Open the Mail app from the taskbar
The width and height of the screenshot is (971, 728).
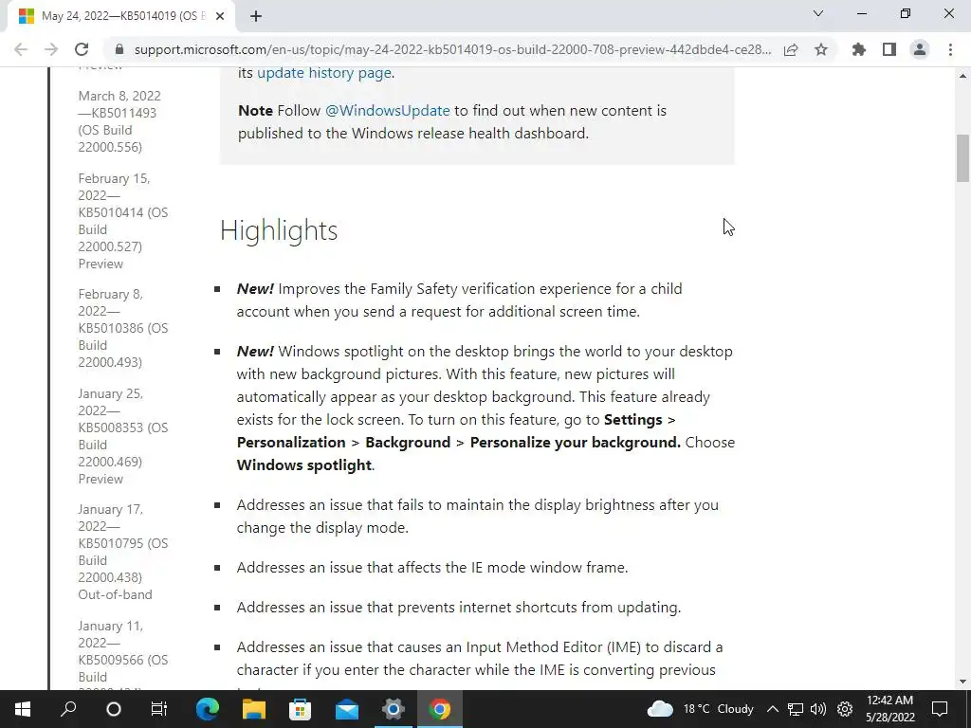point(347,709)
